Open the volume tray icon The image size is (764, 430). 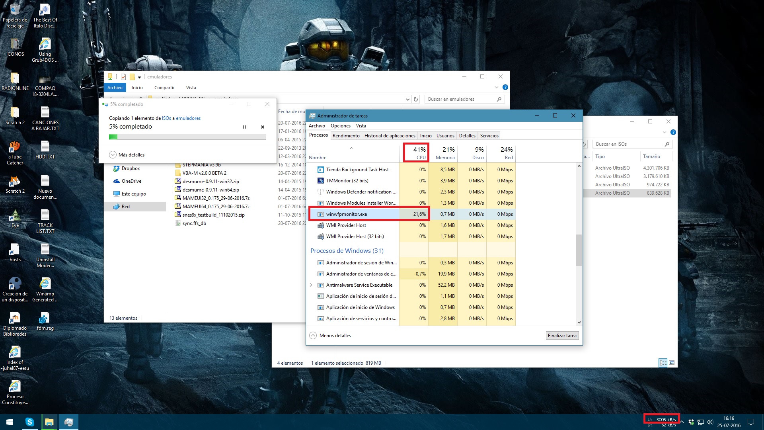tap(710, 422)
